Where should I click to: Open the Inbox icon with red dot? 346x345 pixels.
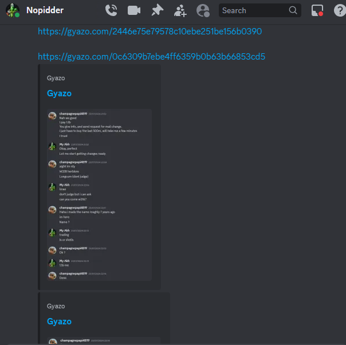[317, 10]
